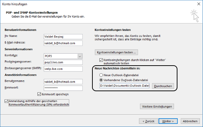
Task: Click the Benutzerinformationen section label
Action: 20,30
